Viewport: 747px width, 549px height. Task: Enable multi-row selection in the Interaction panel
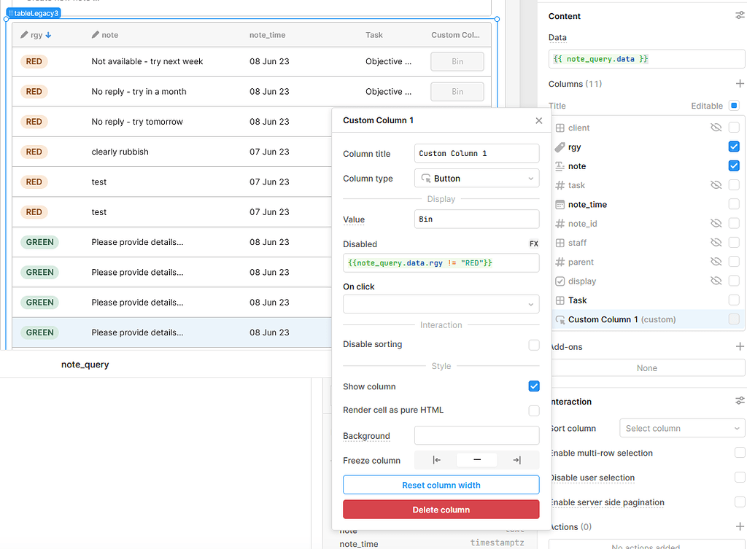coord(739,453)
